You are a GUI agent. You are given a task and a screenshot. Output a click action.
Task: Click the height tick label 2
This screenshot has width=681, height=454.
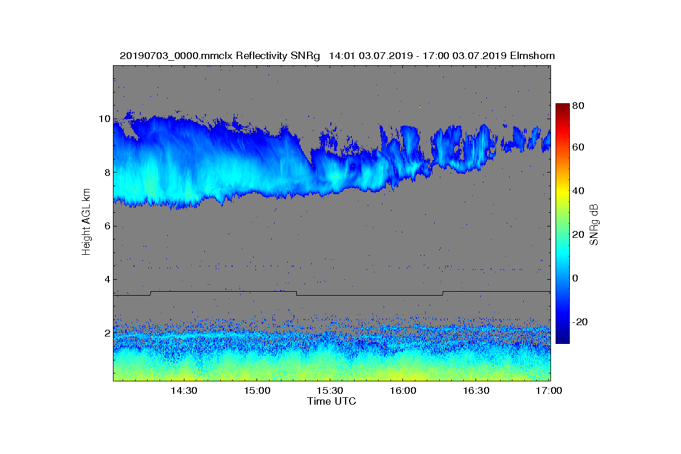click(x=107, y=333)
